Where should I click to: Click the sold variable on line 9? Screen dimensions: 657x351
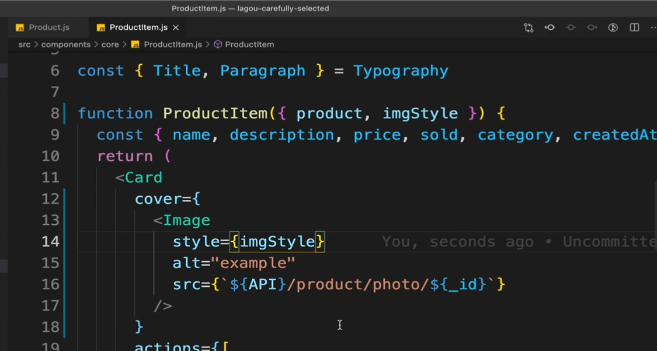point(439,135)
